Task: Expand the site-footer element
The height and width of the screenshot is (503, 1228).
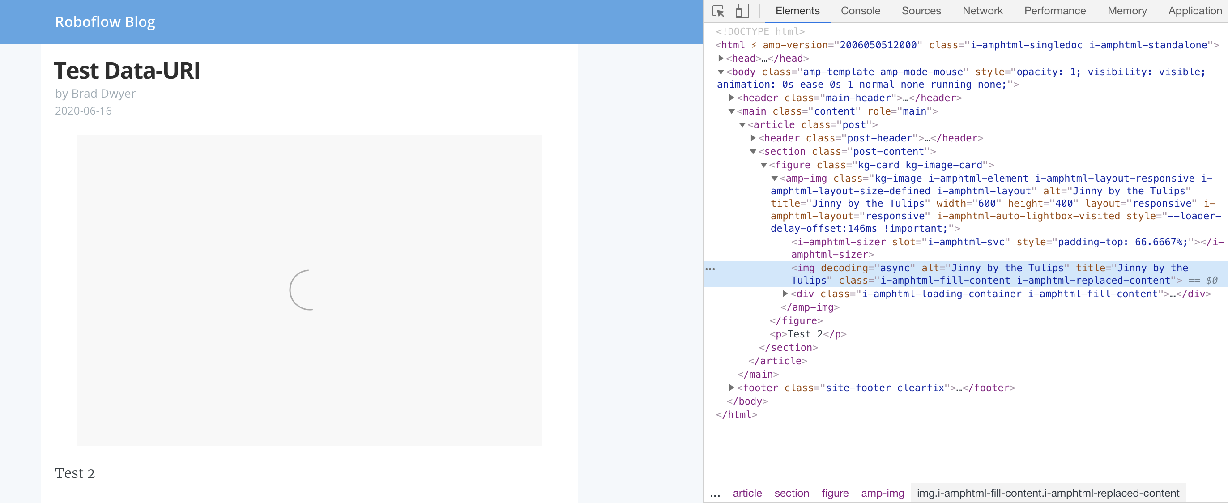Action: (x=731, y=388)
